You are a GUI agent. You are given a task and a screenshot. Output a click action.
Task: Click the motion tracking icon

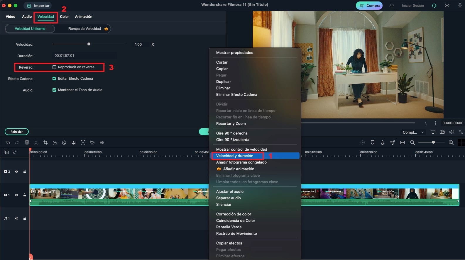tap(83, 143)
